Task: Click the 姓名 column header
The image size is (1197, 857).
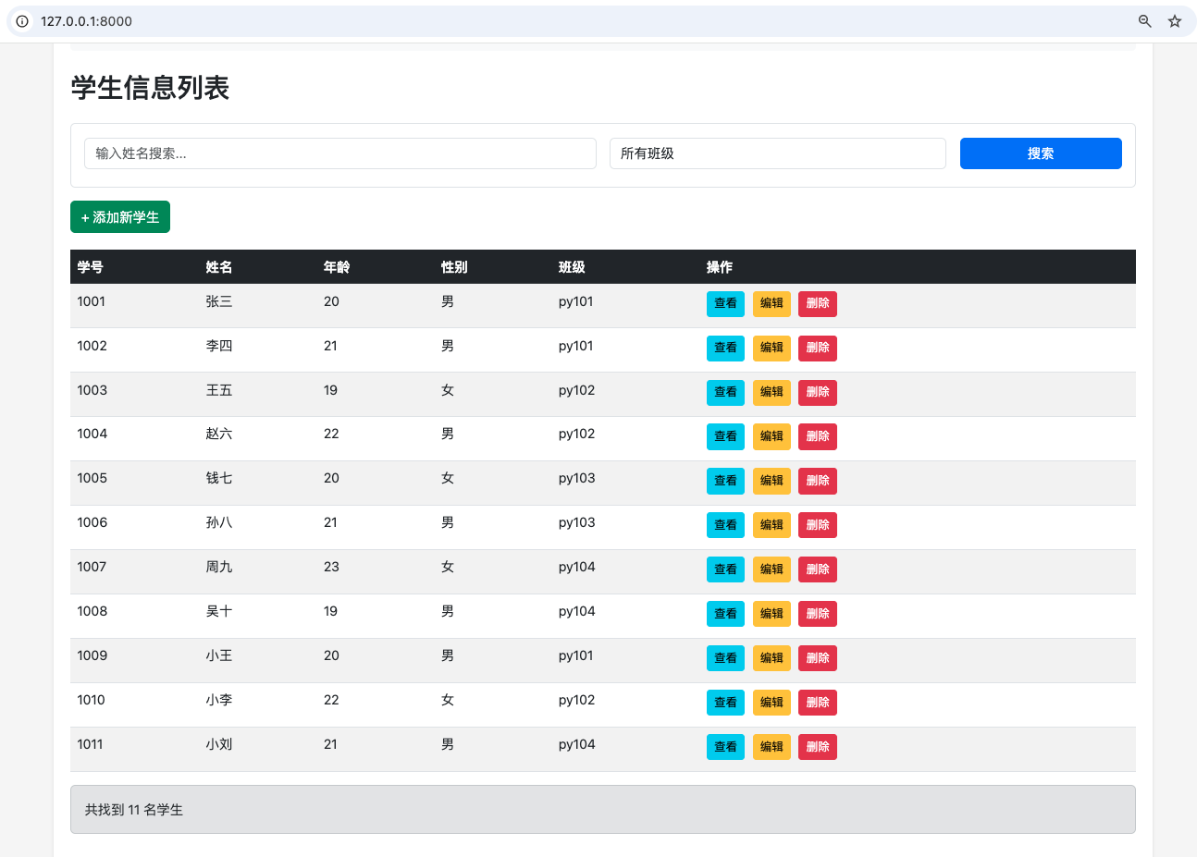Action: pos(219,267)
